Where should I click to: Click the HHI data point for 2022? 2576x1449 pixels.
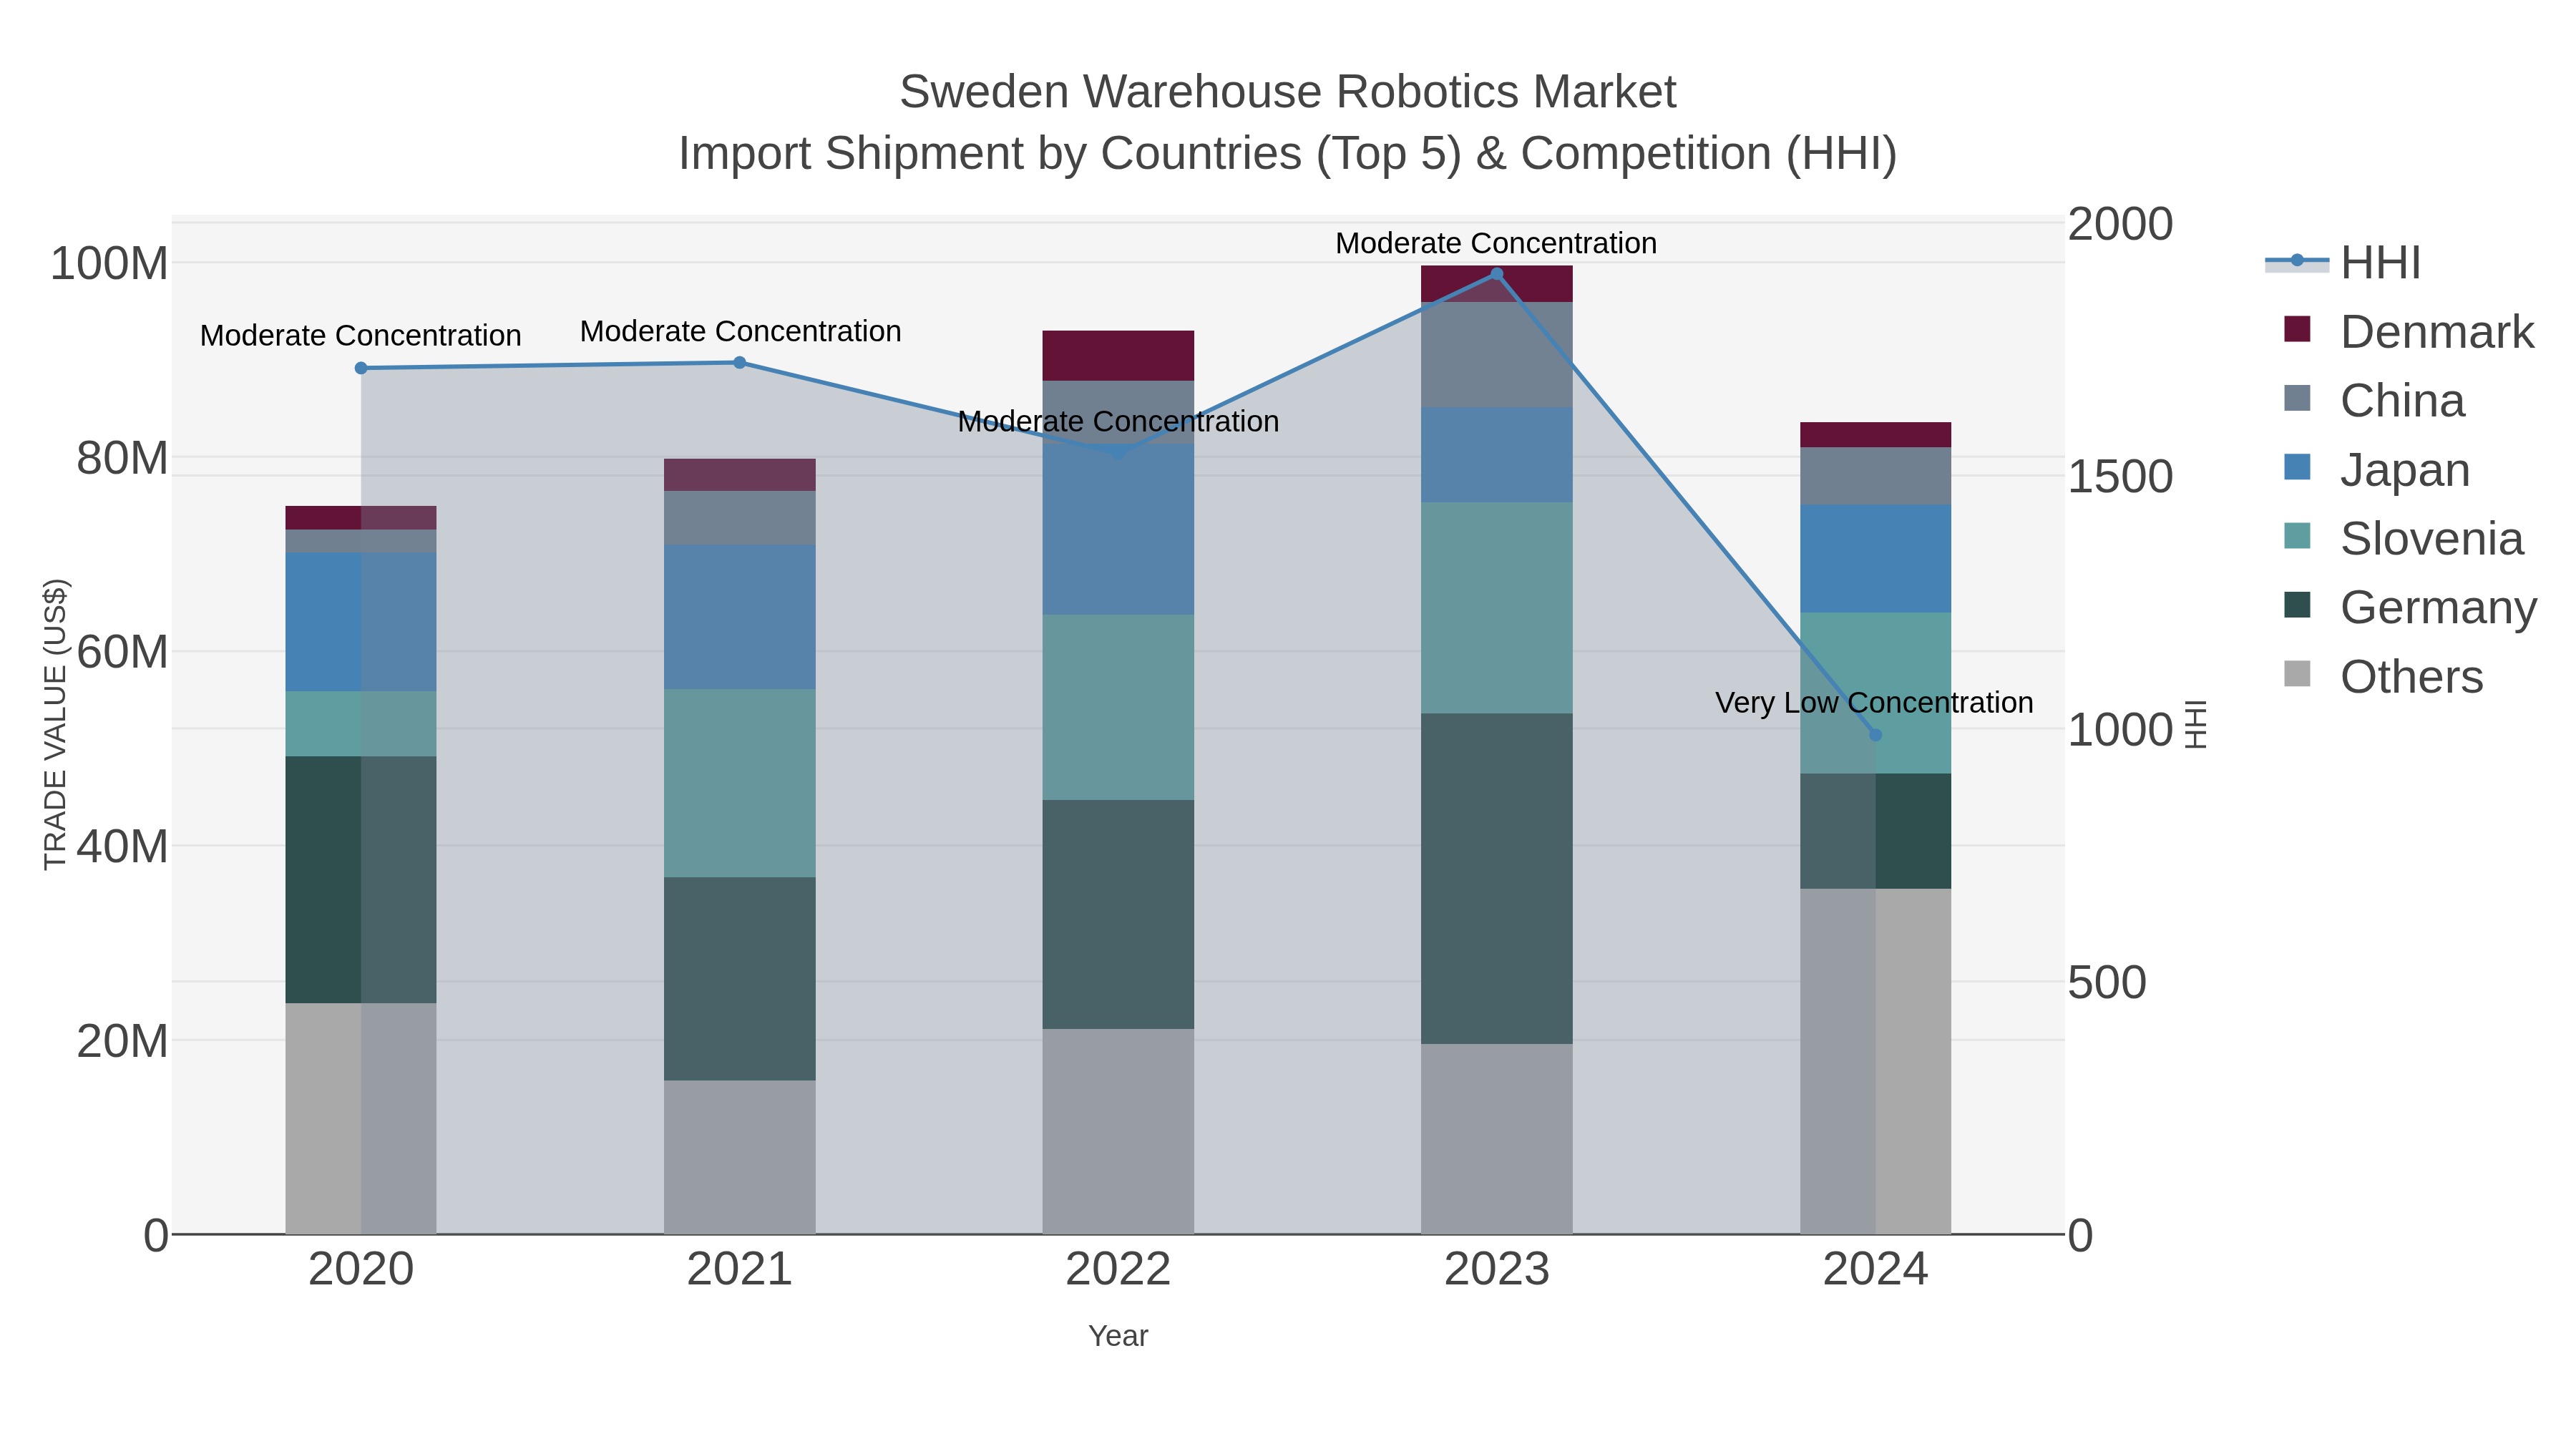coord(1119,453)
